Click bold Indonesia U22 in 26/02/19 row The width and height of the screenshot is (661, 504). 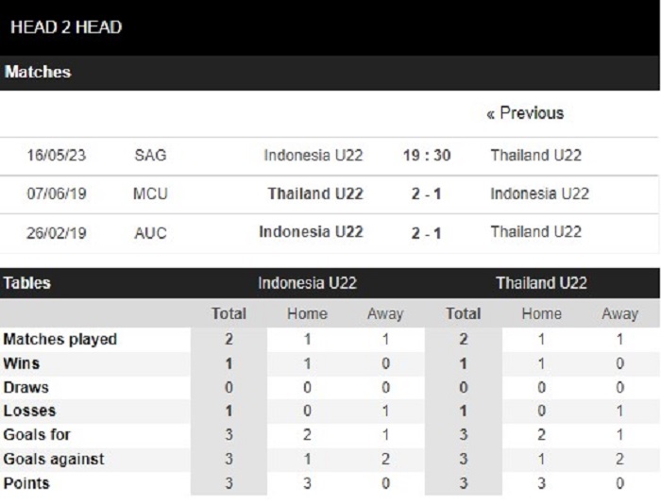point(311,232)
